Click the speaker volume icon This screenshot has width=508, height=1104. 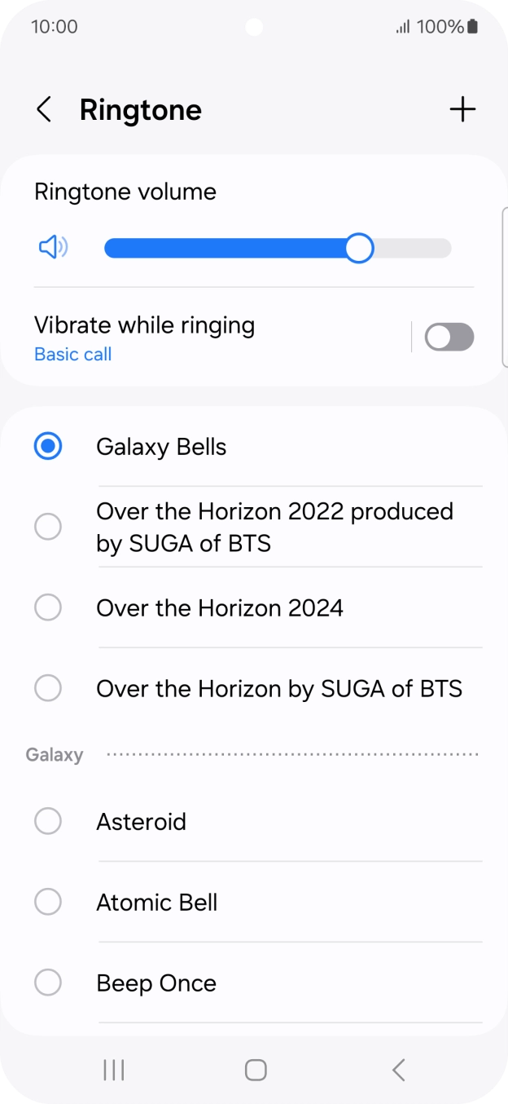click(x=51, y=247)
